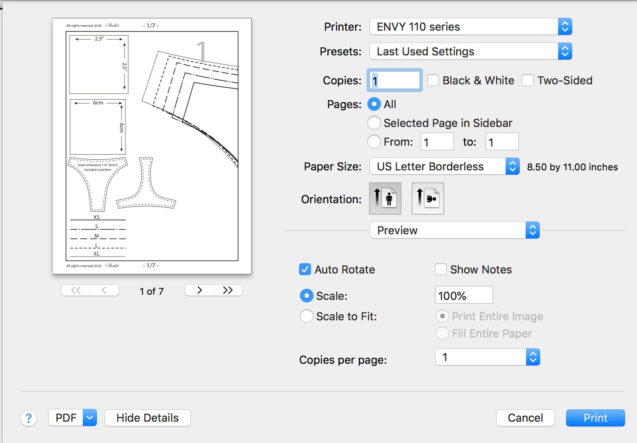Viewport: 637px width, 443px height.
Task: Click the blue Print button
Action: tap(596, 418)
